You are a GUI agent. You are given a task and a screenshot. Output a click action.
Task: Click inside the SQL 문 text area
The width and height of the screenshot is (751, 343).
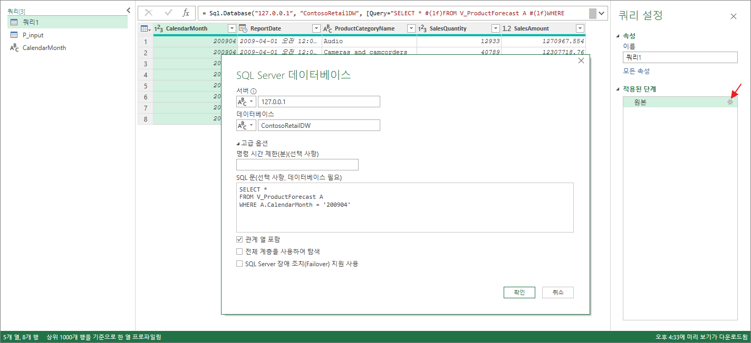(x=405, y=207)
